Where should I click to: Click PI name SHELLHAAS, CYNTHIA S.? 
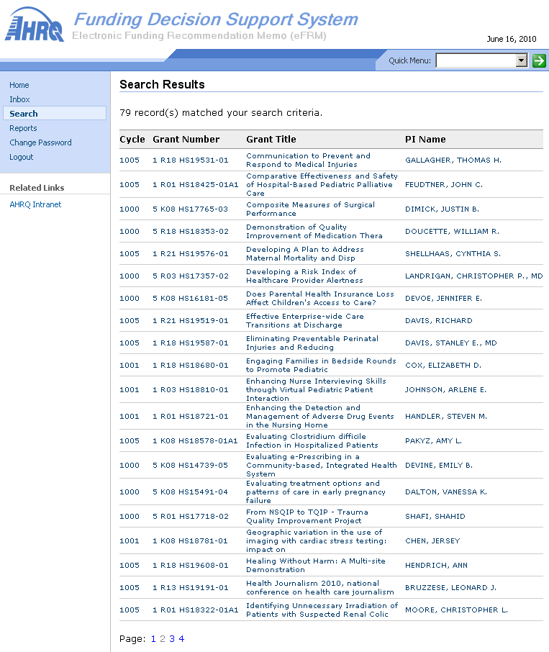pos(453,253)
